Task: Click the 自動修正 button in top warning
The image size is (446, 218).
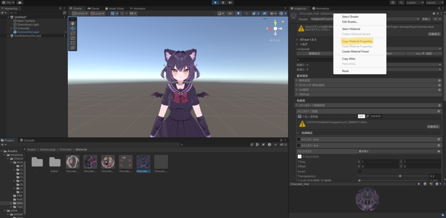Action: pyautogui.click(x=434, y=34)
